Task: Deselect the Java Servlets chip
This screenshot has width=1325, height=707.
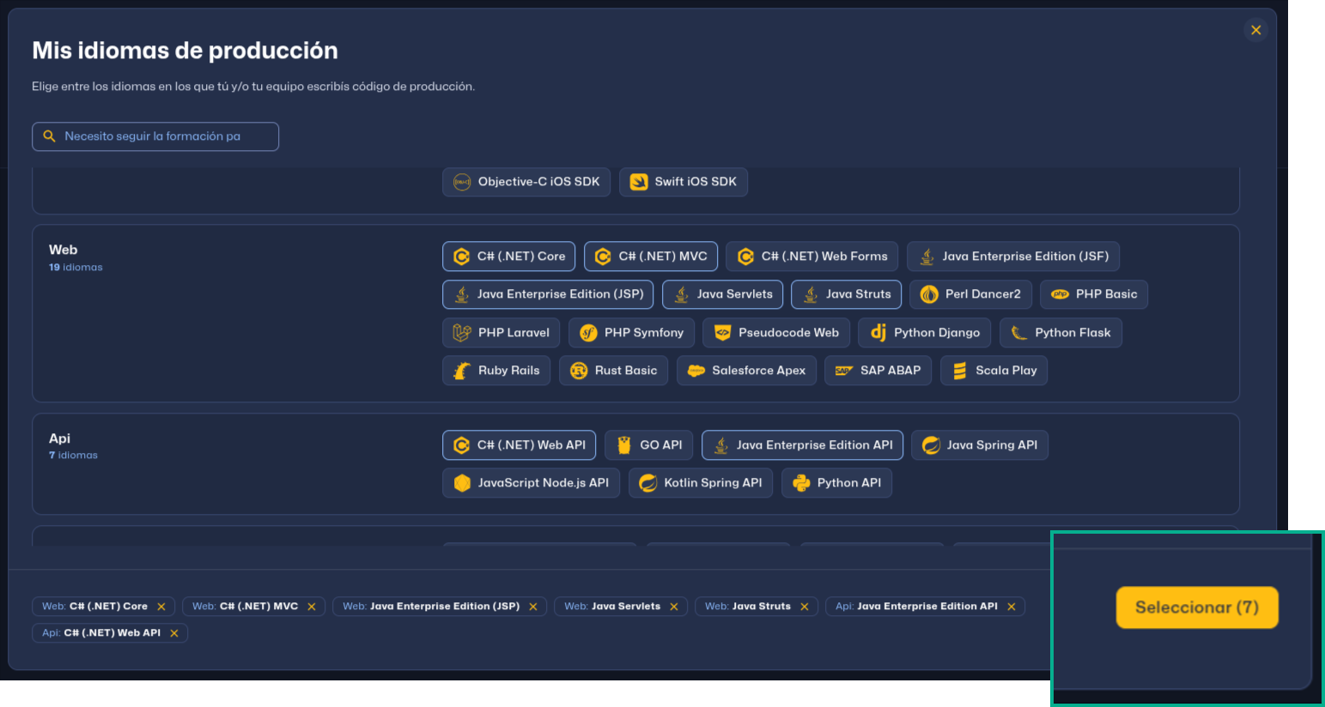Action: point(722,294)
